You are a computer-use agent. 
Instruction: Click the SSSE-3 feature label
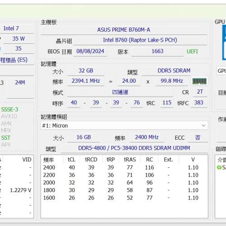pos(9,109)
